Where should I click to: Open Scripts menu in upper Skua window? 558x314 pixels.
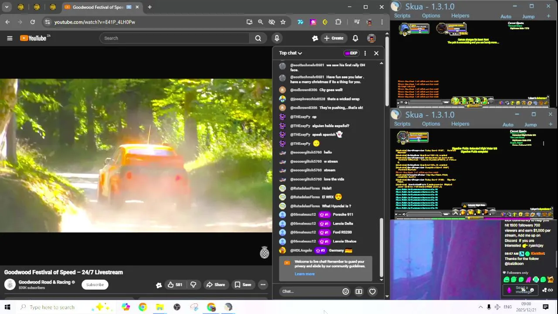point(402,16)
